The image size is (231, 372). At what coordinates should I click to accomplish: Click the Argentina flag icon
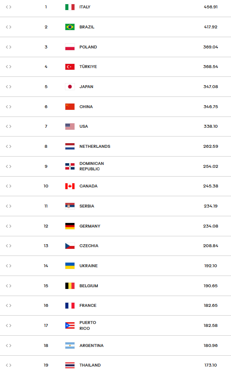point(70,345)
